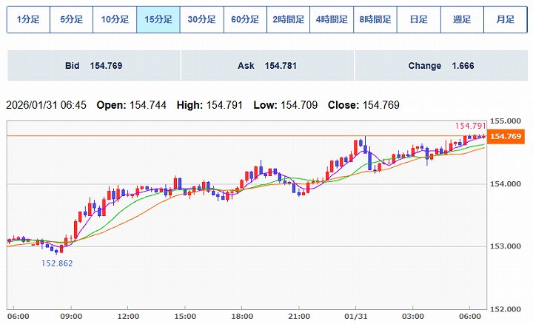Screen dimensions: 533x324
Task: Click the 01/31 date marker on time axis
Action: pos(356,317)
